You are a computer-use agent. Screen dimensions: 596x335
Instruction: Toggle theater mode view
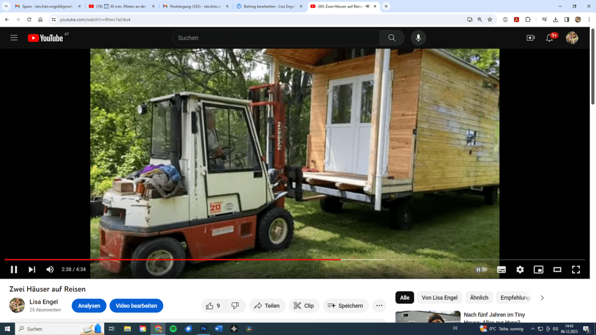pyautogui.click(x=557, y=269)
